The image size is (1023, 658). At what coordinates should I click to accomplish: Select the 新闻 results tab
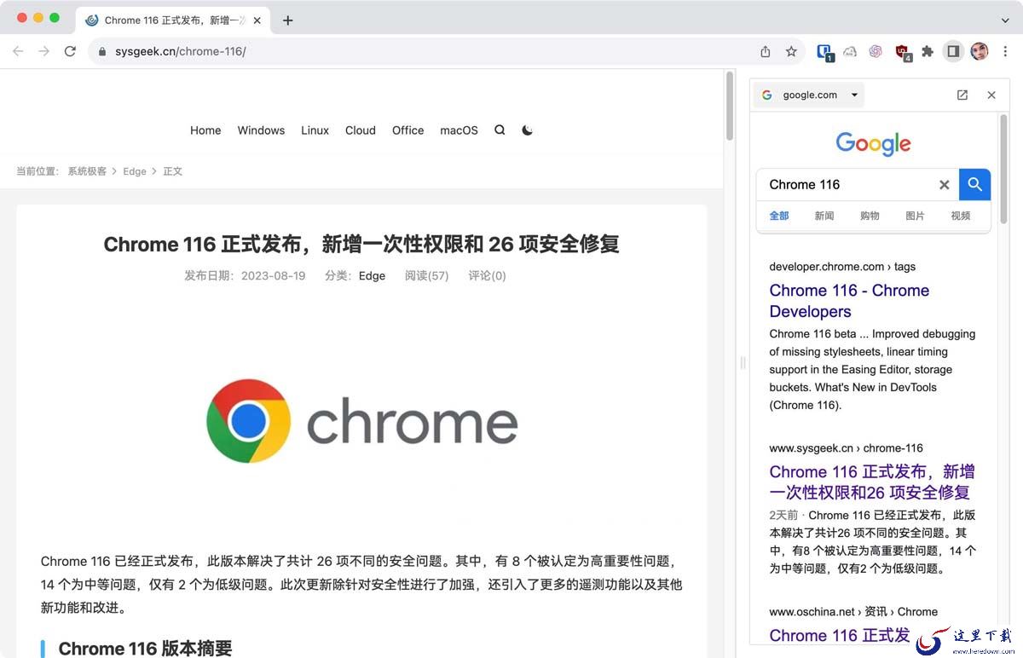click(824, 216)
